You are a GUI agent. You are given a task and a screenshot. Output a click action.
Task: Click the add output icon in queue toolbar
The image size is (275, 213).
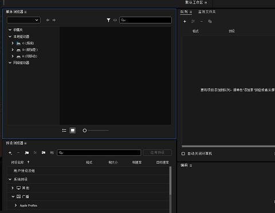tap(193, 21)
